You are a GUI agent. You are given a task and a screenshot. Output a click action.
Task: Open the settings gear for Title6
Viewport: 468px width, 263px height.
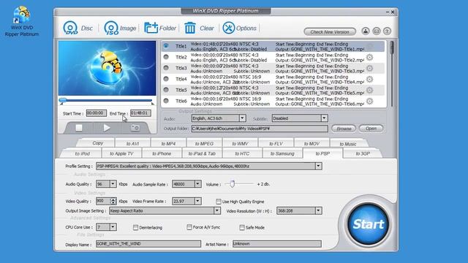coord(369,101)
